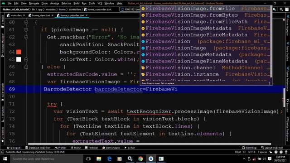This screenshot has height=163, width=290.
Task: Click the Search Everywhere magnifier icon
Action: pos(281,10)
